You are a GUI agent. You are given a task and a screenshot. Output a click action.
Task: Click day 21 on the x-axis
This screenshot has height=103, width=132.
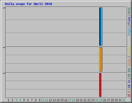point(85,100)
